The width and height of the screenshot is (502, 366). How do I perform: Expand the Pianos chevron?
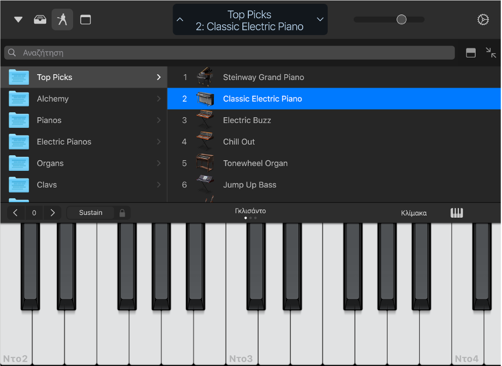pyautogui.click(x=159, y=120)
